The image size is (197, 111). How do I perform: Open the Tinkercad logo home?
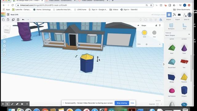pos(3,14)
